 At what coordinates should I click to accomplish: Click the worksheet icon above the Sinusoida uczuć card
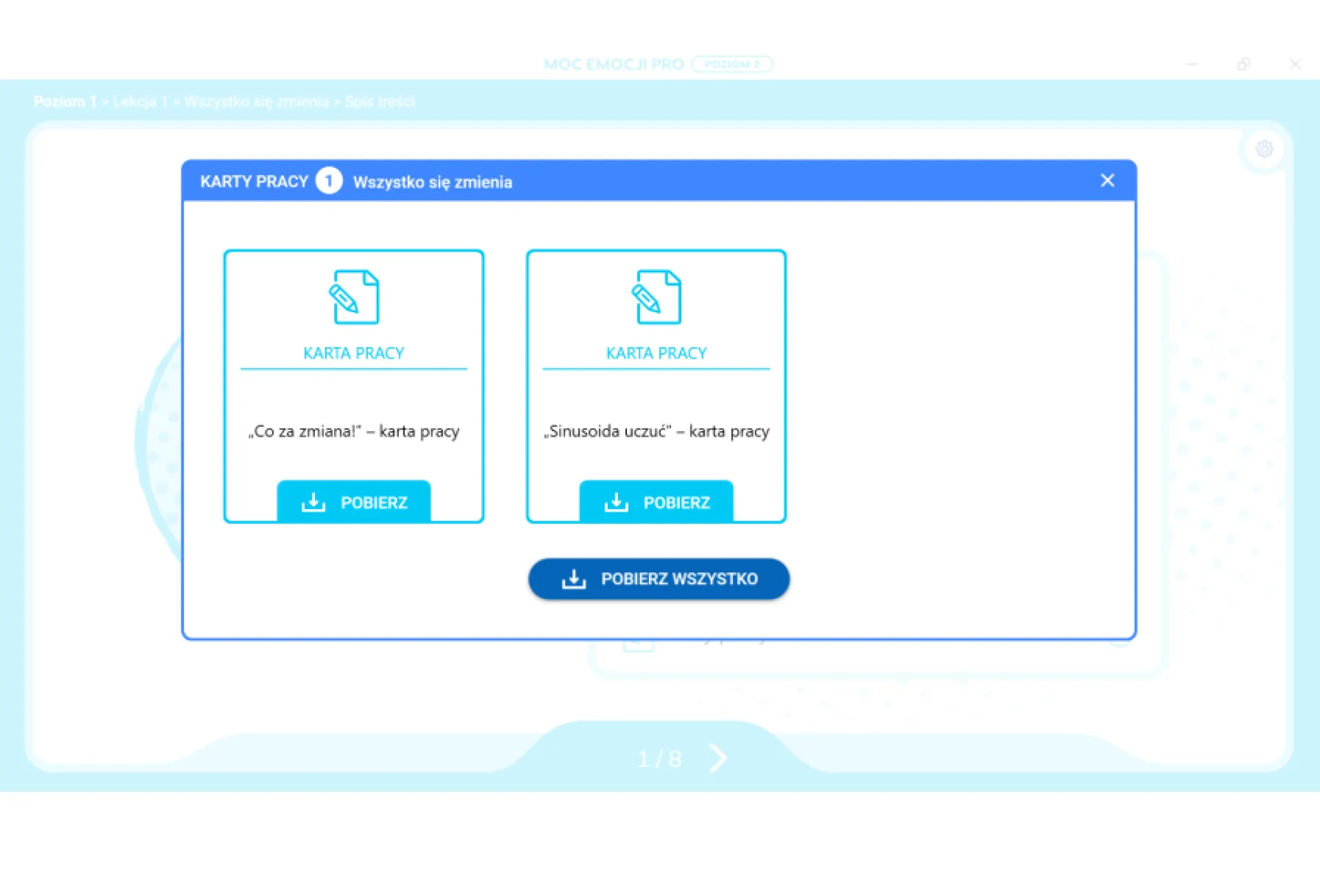coord(656,297)
